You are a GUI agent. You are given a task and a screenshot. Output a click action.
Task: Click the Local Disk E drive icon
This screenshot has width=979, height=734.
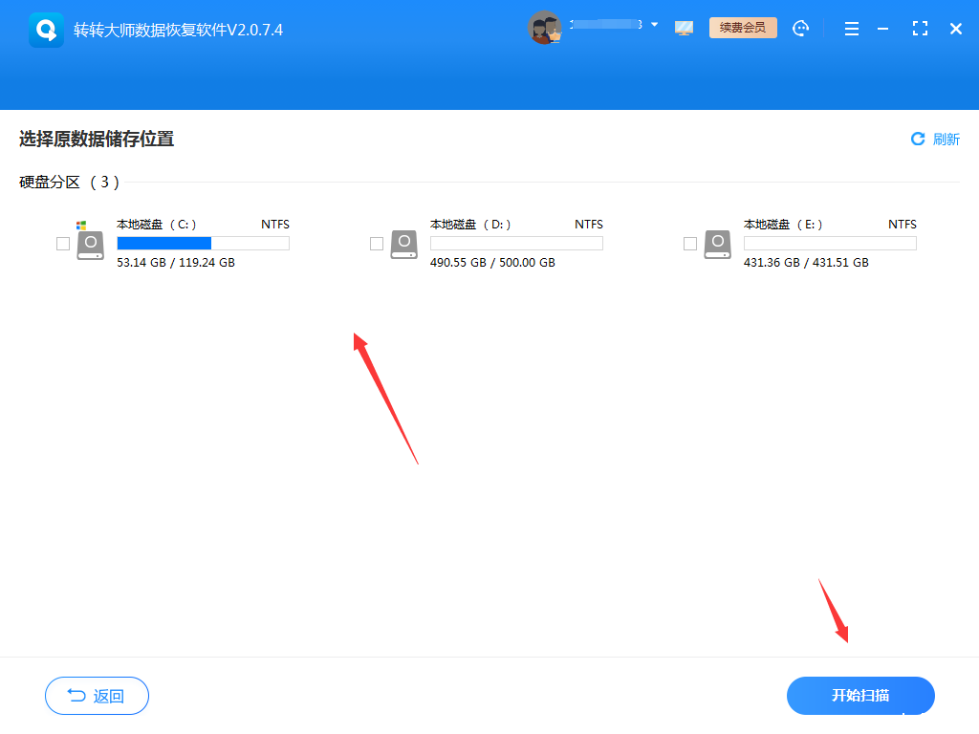(x=717, y=244)
